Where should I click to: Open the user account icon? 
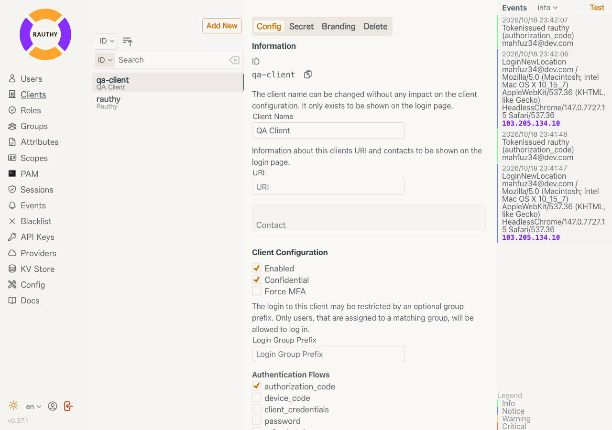(x=53, y=406)
